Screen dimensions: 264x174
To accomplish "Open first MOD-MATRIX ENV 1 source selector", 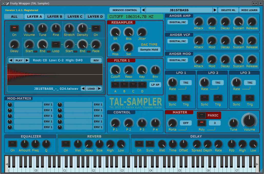I will [48, 104].
